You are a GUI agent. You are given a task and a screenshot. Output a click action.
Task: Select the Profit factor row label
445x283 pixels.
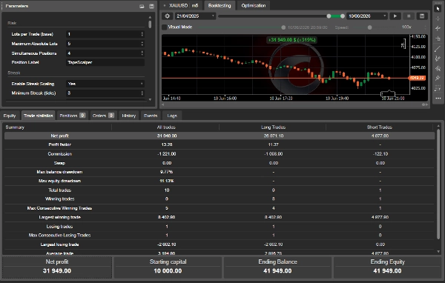coord(59,144)
